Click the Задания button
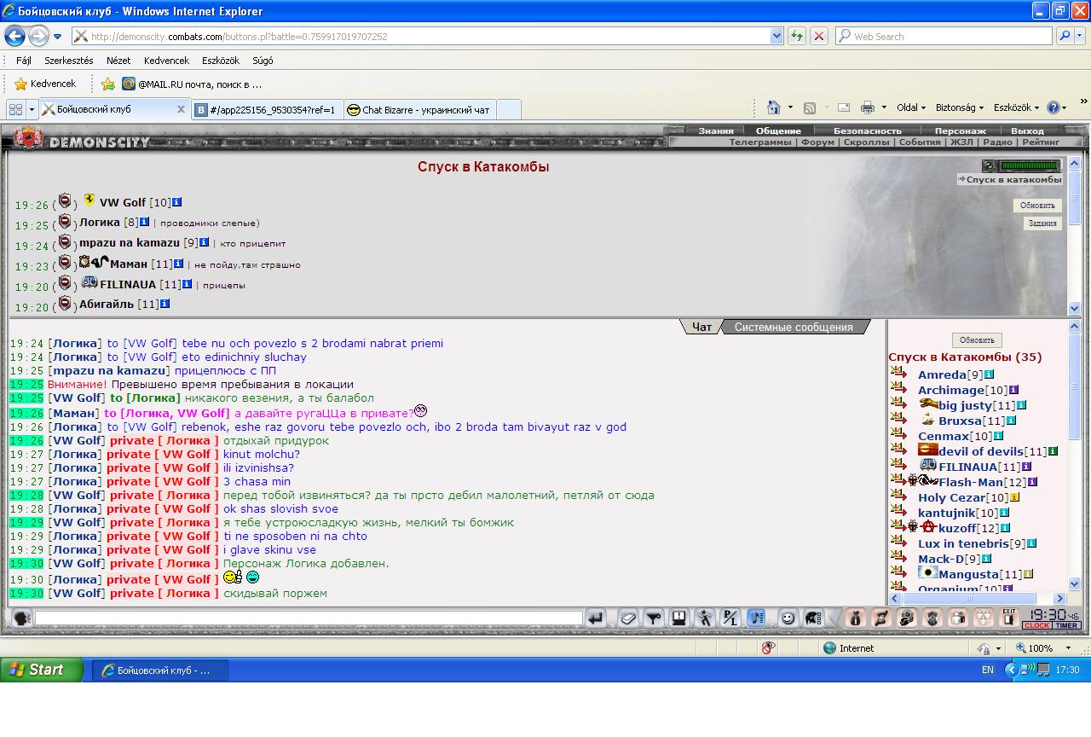The height and width of the screenshot is (737, 1091). [x=1042, y=223]
